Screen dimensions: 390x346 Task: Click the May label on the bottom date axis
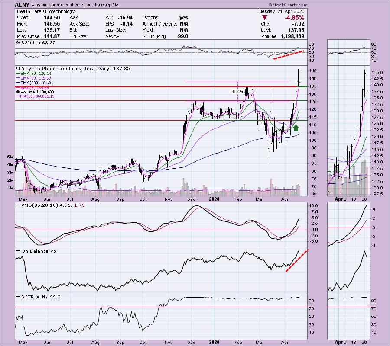[x=23, y=343]
